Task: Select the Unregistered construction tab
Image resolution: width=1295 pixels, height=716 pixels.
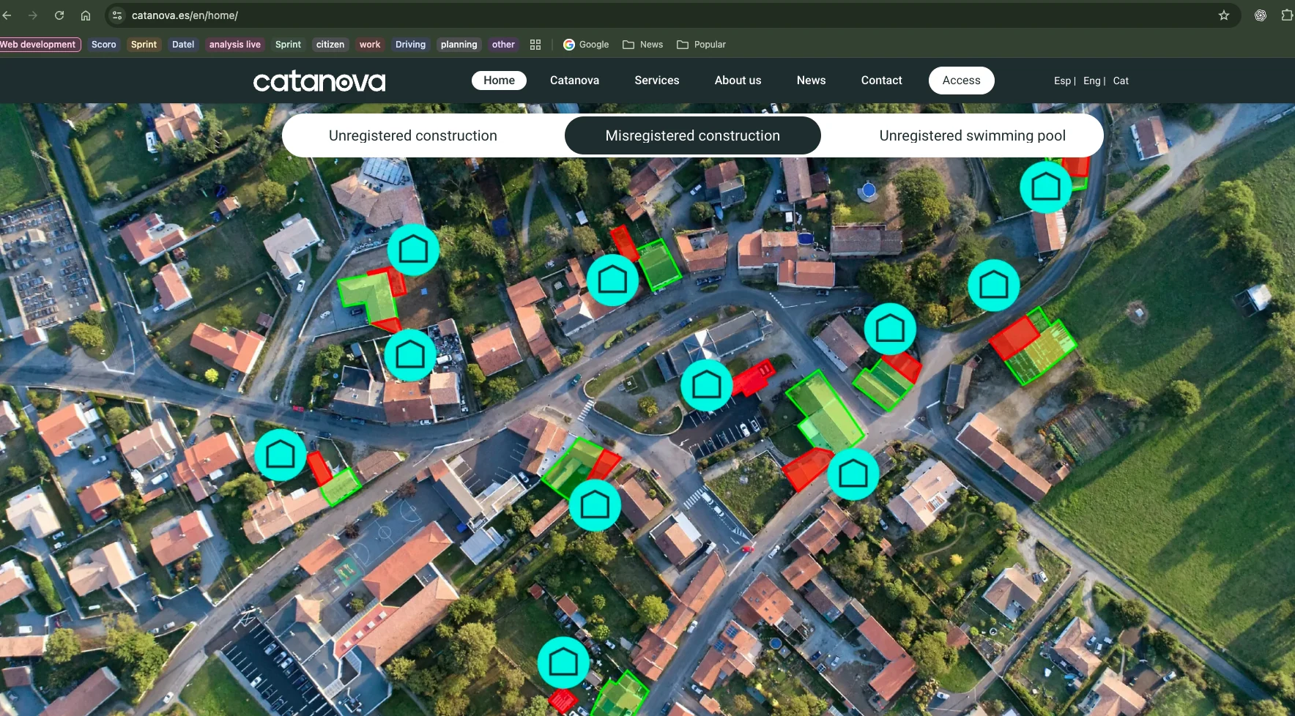Action: click(x=413, y=135)
